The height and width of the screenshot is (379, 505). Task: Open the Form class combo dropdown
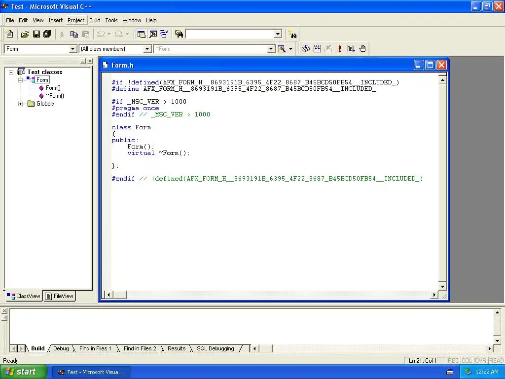73,49
